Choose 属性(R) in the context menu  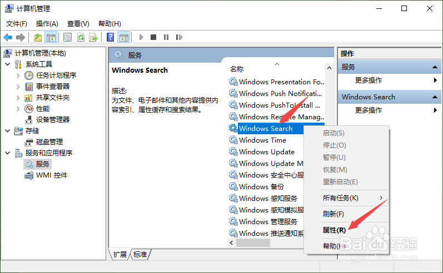tap(346, 230)
